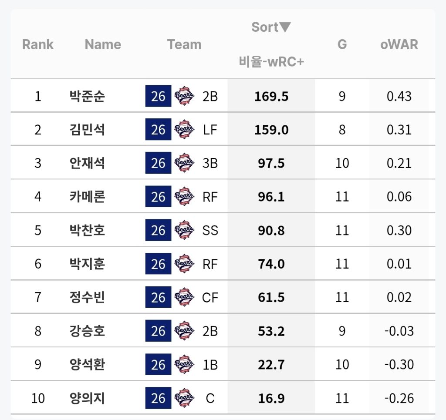Click the Bears logo beside 박찬호
The height and width of the screenshot is (420, 446).
pyautogui.click(x=184, y=230)
